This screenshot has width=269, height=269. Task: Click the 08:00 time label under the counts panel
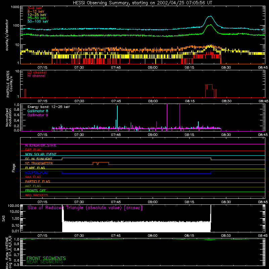point(153,68)
